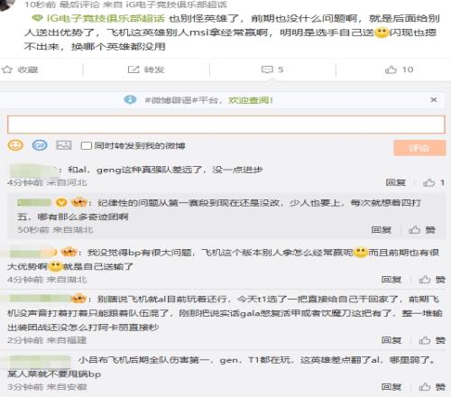The width and height of the screenshot is (451, 397).
Task: Like the 福建 comment thumbs-up
Action: tap(425, 340)
